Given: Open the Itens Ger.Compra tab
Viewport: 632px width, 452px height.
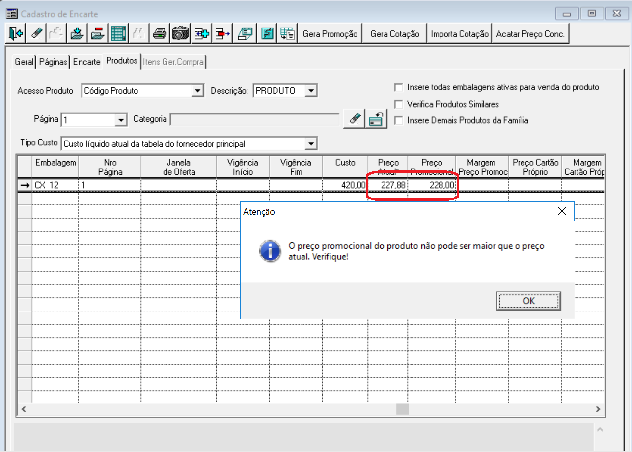Looking at the screenshot, I should [173, 62].
